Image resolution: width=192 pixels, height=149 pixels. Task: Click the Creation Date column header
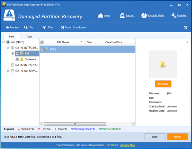(120, 42)
